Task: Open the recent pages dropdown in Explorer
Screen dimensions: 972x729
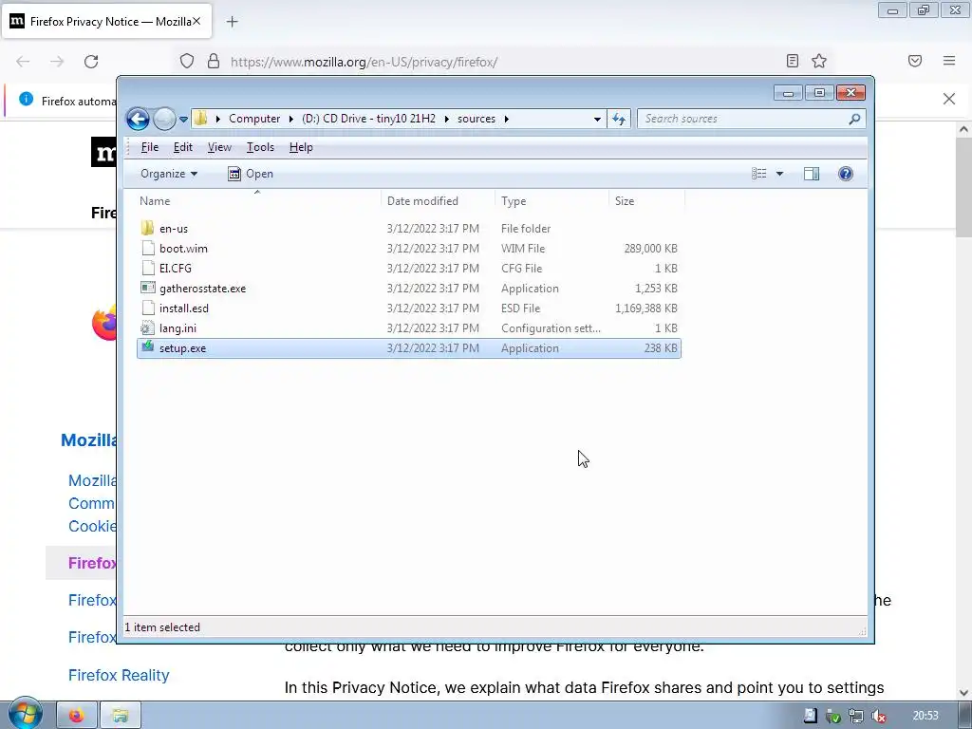Action: (x=183, y=119)
